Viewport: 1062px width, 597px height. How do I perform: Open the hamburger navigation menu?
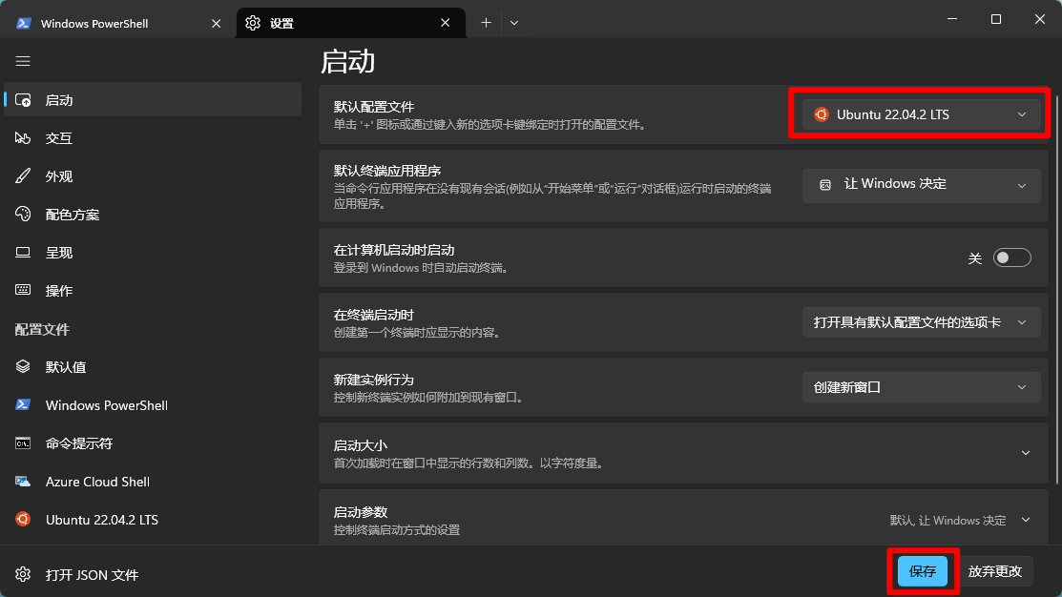point(23,62)
